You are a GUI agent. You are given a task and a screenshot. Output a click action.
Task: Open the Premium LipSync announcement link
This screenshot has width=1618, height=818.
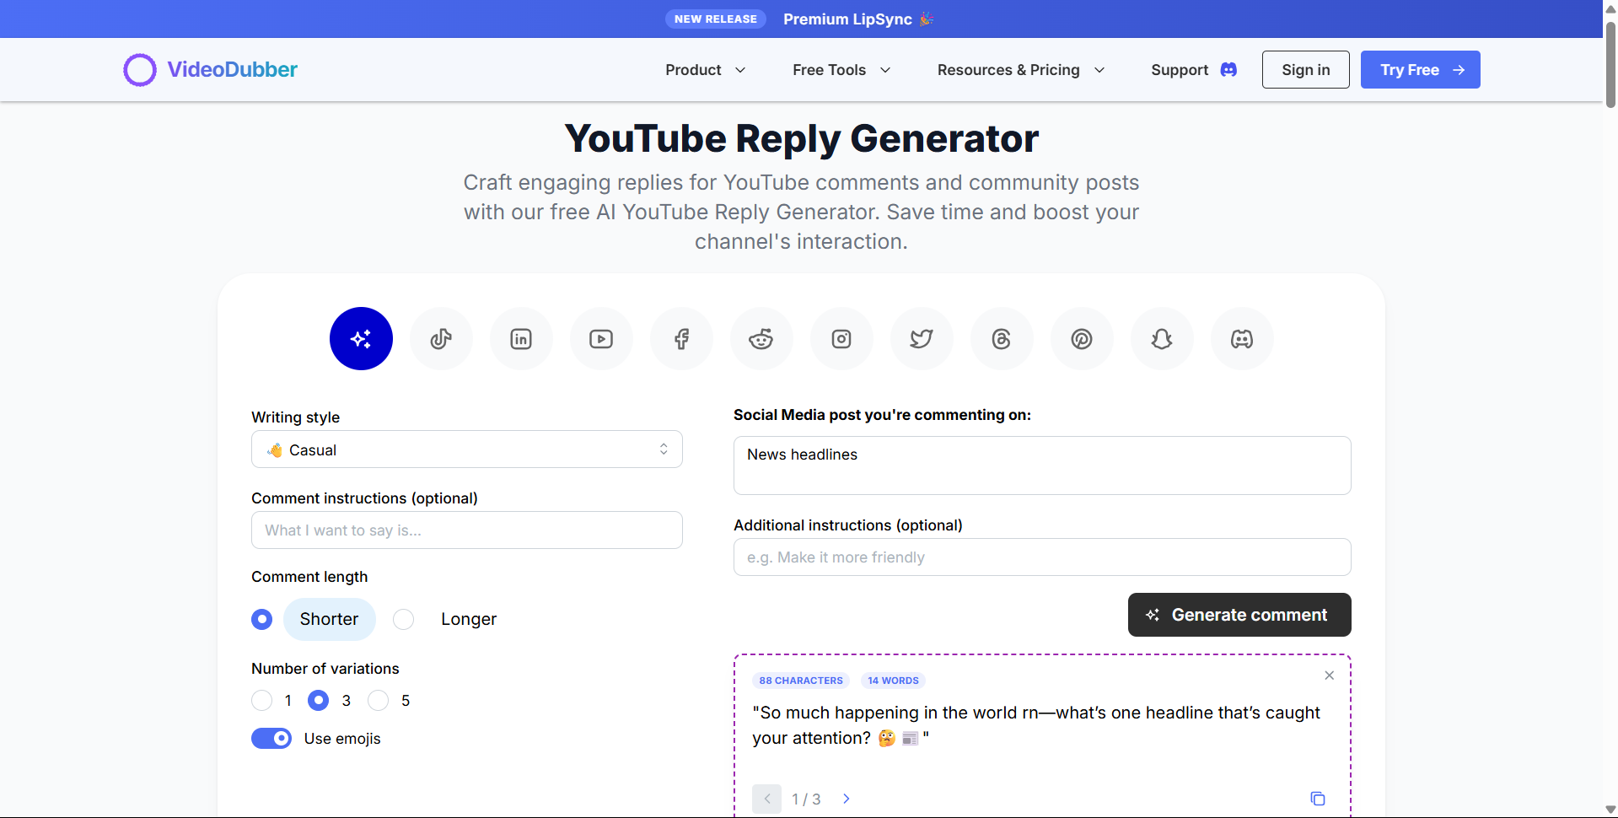tap(858, 19)
